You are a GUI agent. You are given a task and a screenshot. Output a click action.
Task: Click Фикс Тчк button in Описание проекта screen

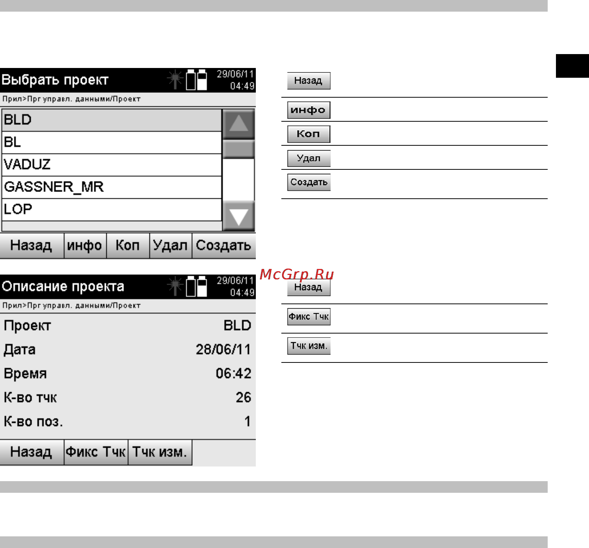96,452
